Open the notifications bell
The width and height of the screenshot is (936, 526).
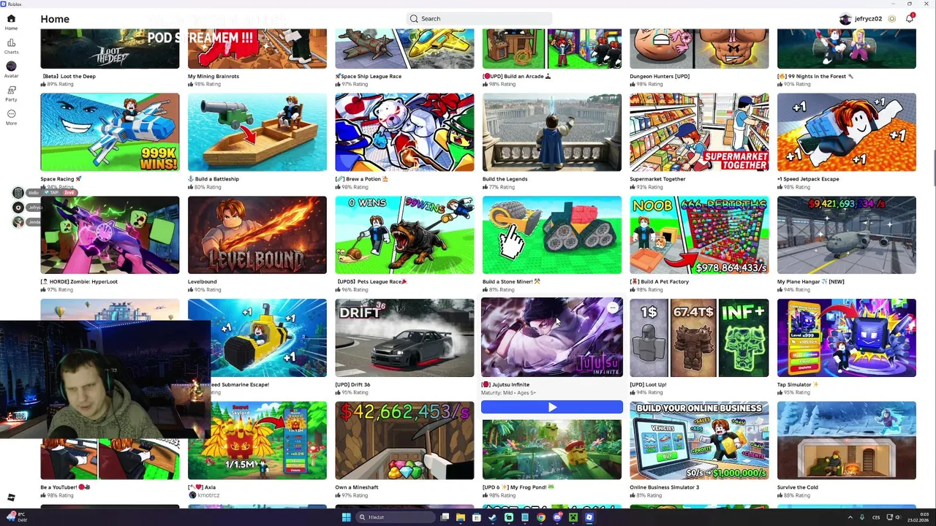910,19
